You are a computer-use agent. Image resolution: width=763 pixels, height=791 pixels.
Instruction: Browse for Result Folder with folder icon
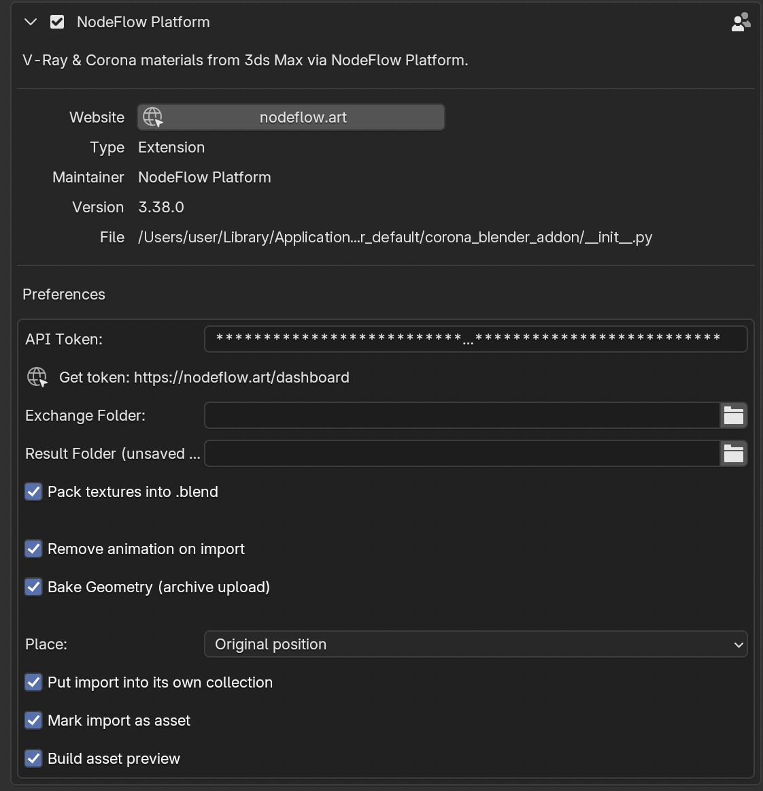pos(734,453)
